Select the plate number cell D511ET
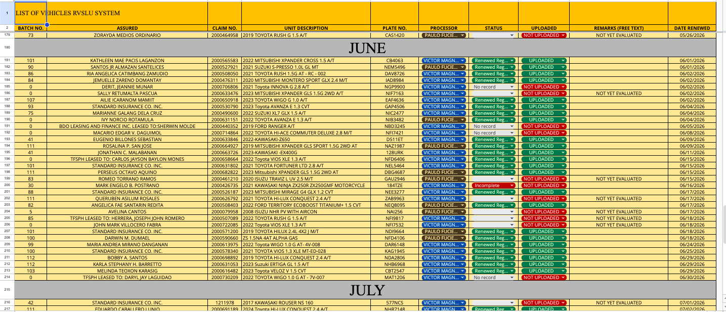726x312 pixels. (395, 140)
